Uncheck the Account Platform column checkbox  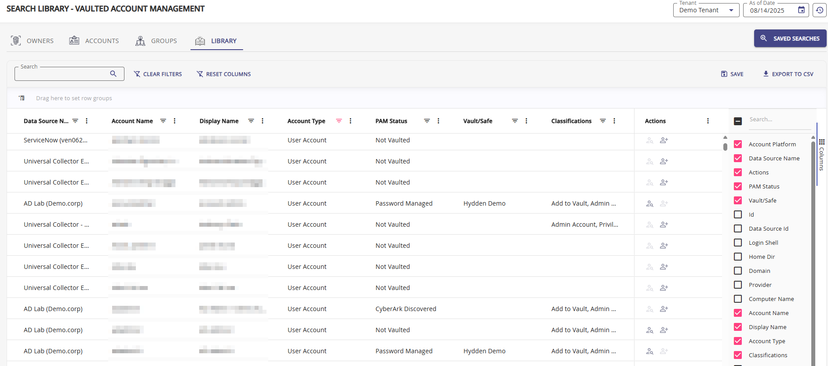(x=738, y=144)
